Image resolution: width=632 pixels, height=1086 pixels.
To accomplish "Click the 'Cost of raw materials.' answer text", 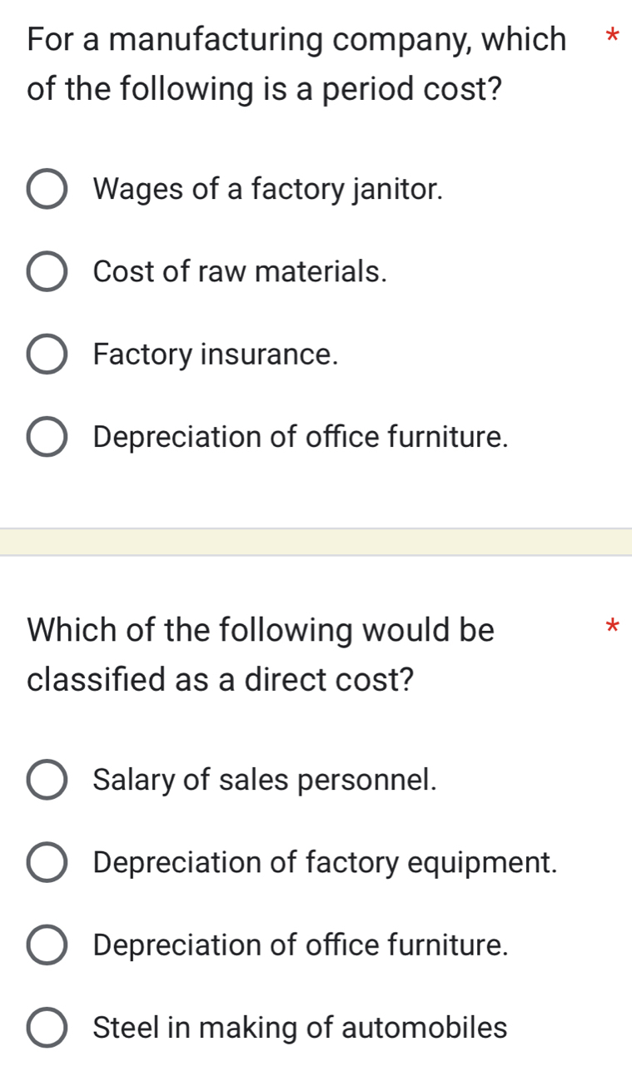I will [x=241, y=271].
